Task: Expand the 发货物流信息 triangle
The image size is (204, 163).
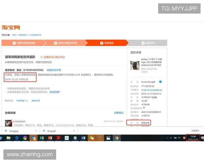Action: click(x=144, y=108)
